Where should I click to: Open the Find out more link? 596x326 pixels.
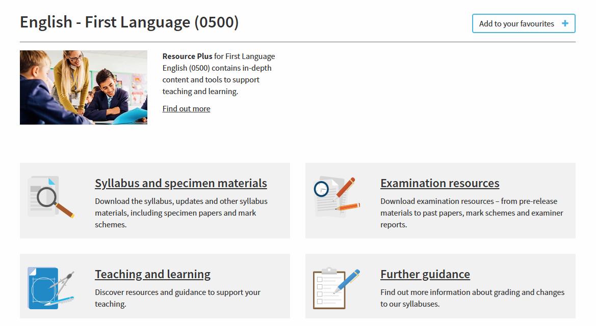[x=186, y=109]
